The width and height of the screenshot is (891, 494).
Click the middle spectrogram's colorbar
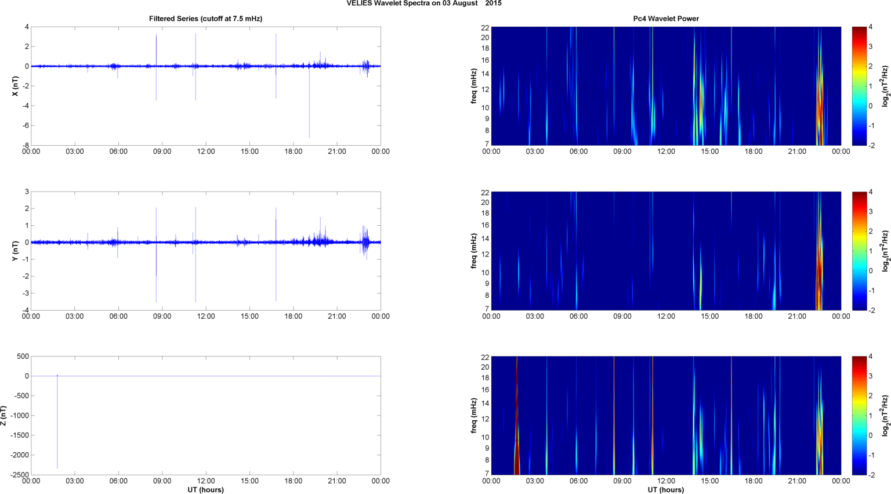click(x=860, y=251)
